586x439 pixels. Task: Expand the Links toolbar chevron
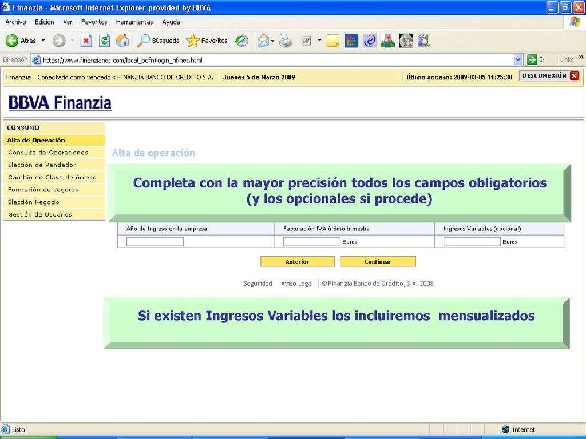[x=581, y=58]
